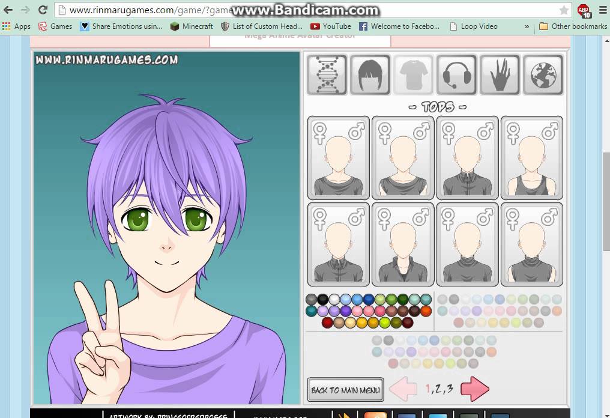Click the page vertical scrollbar thumb

606,202
